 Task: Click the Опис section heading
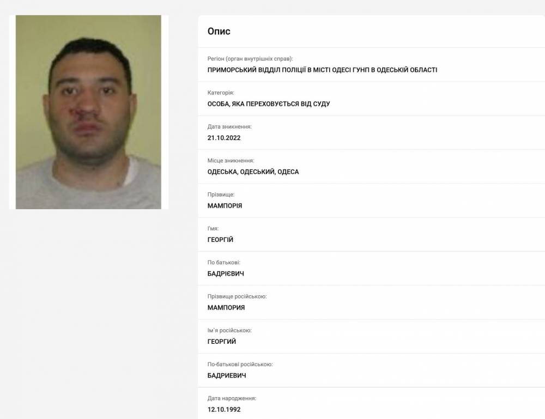[x=219, y=31]
